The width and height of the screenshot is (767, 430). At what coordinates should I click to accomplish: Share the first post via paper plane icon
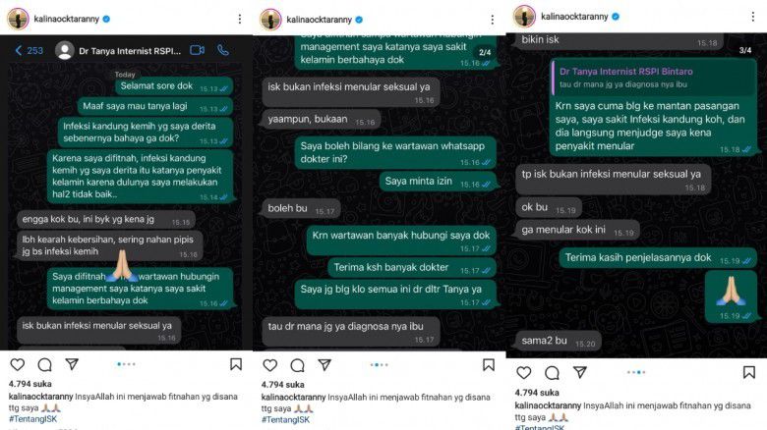[x=72, y=364]
